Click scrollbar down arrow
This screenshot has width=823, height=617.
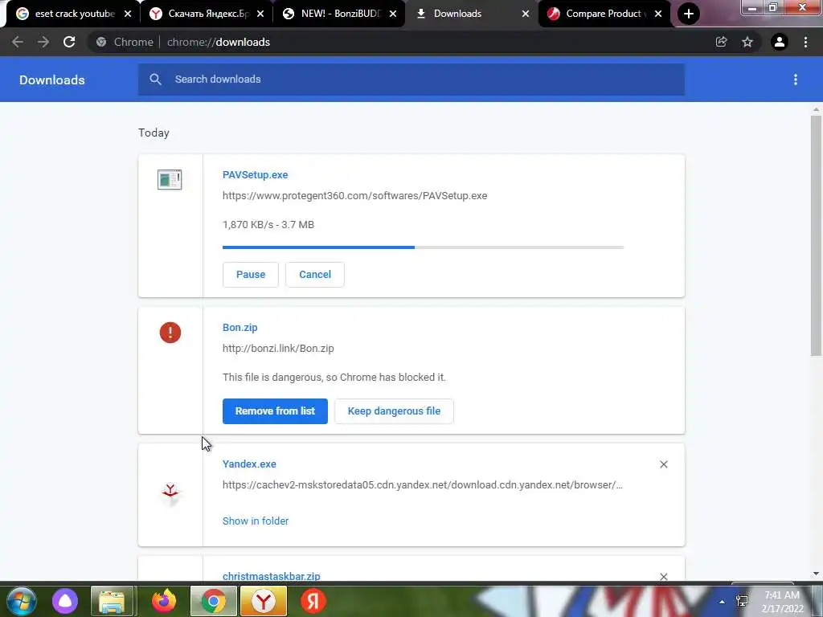(816, 574)
